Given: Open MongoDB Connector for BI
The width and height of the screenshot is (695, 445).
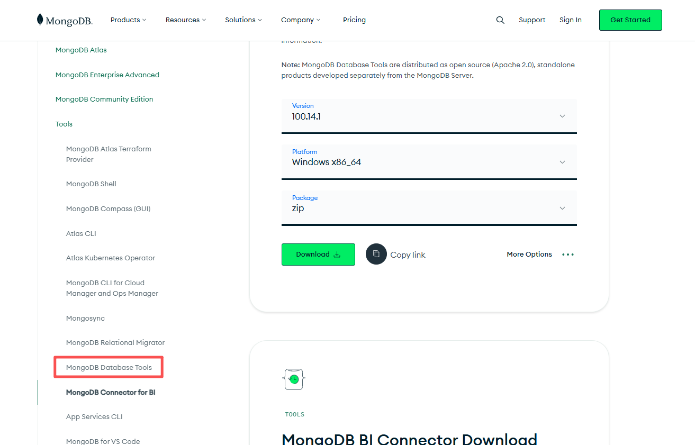Looking at the screenshot, I should [x=111, y=393].
